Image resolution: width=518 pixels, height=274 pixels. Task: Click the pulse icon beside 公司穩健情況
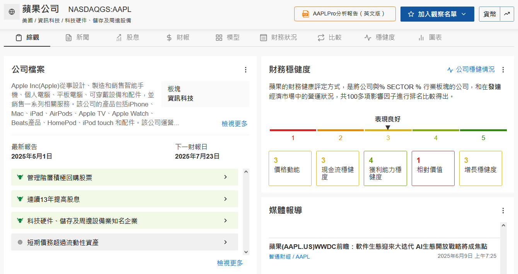pos(450,70)
